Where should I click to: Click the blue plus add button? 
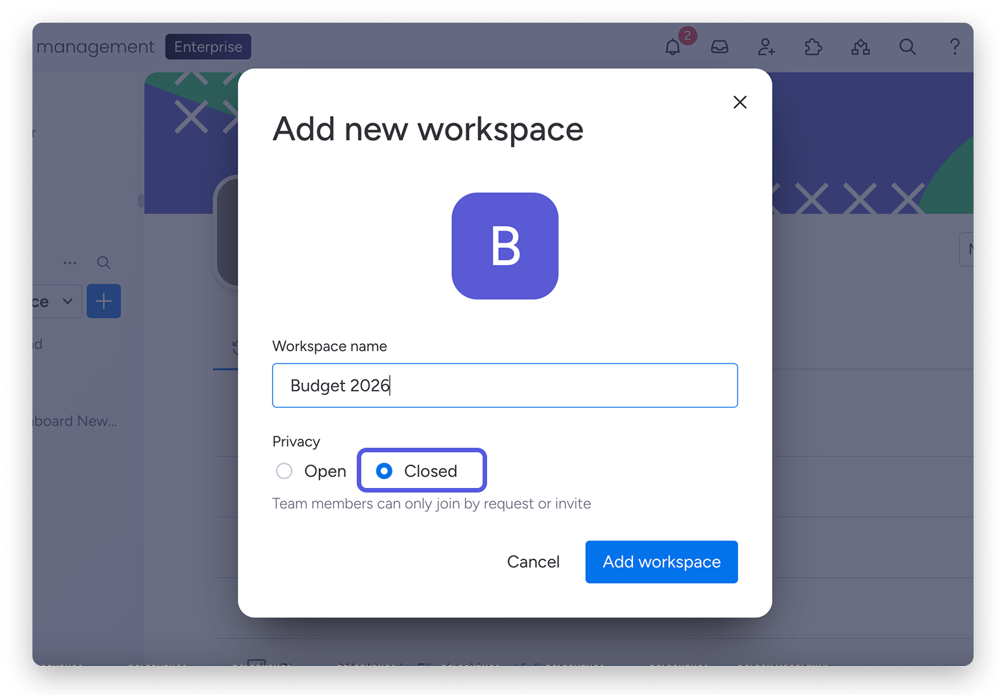[104, 301]
